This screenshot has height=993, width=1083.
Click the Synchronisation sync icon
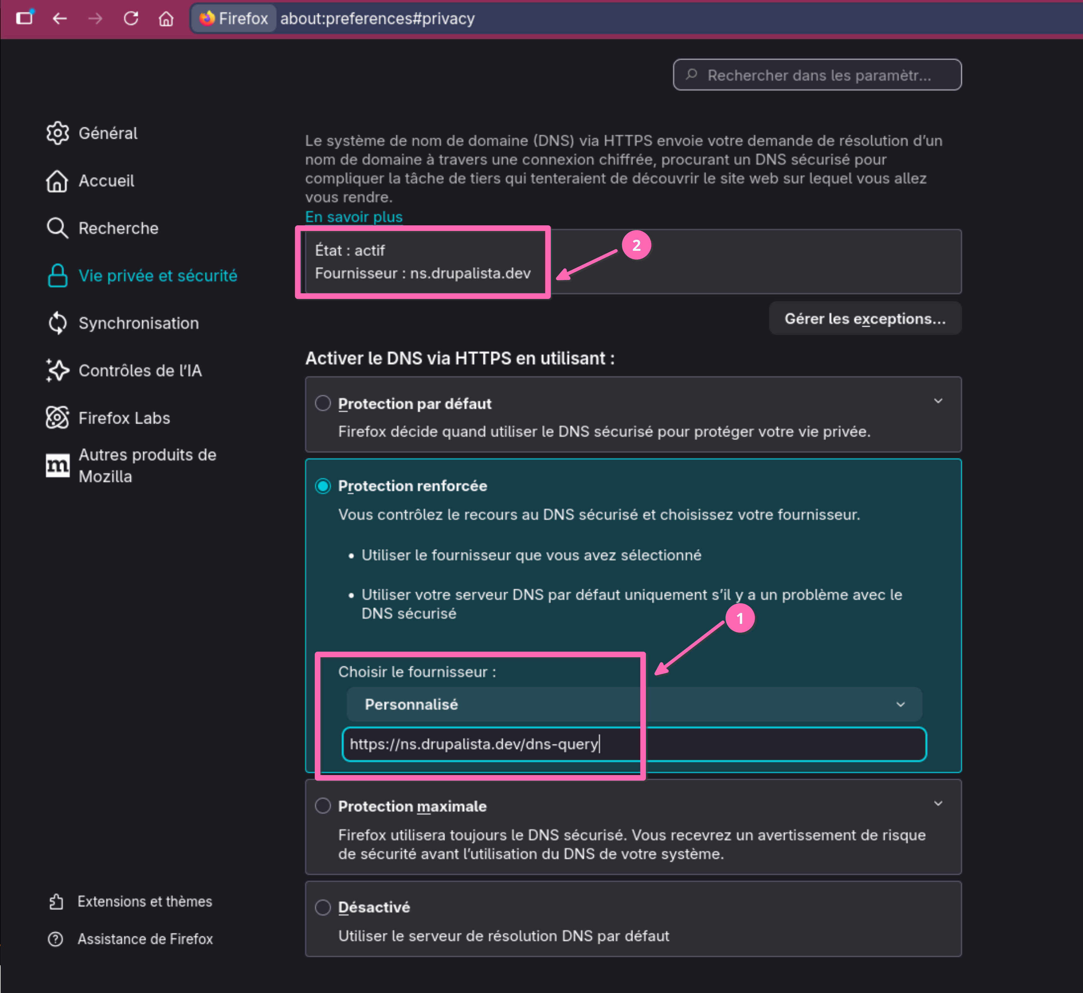click(x=57, y=323)
